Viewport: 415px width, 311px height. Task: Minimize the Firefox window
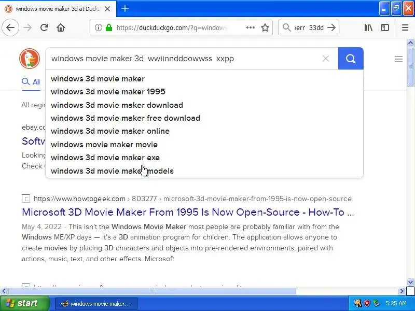pos(384,8)
